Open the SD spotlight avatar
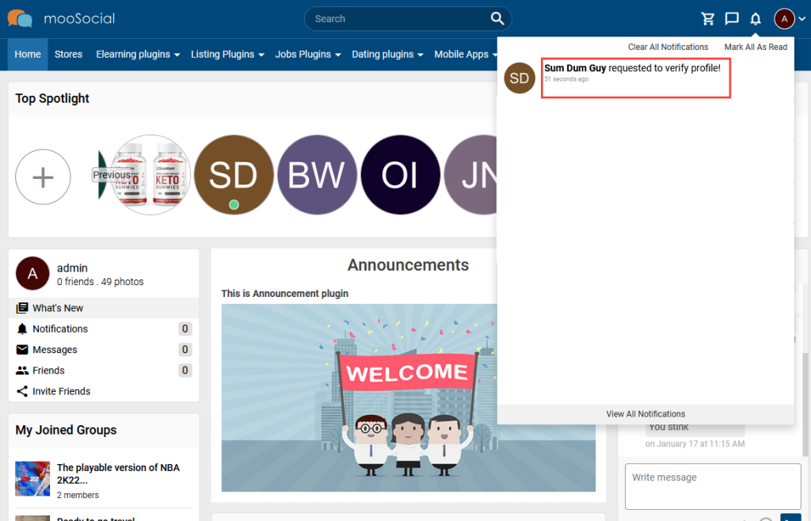The width and height of the screenshot is (811, 521). (234, 175)
